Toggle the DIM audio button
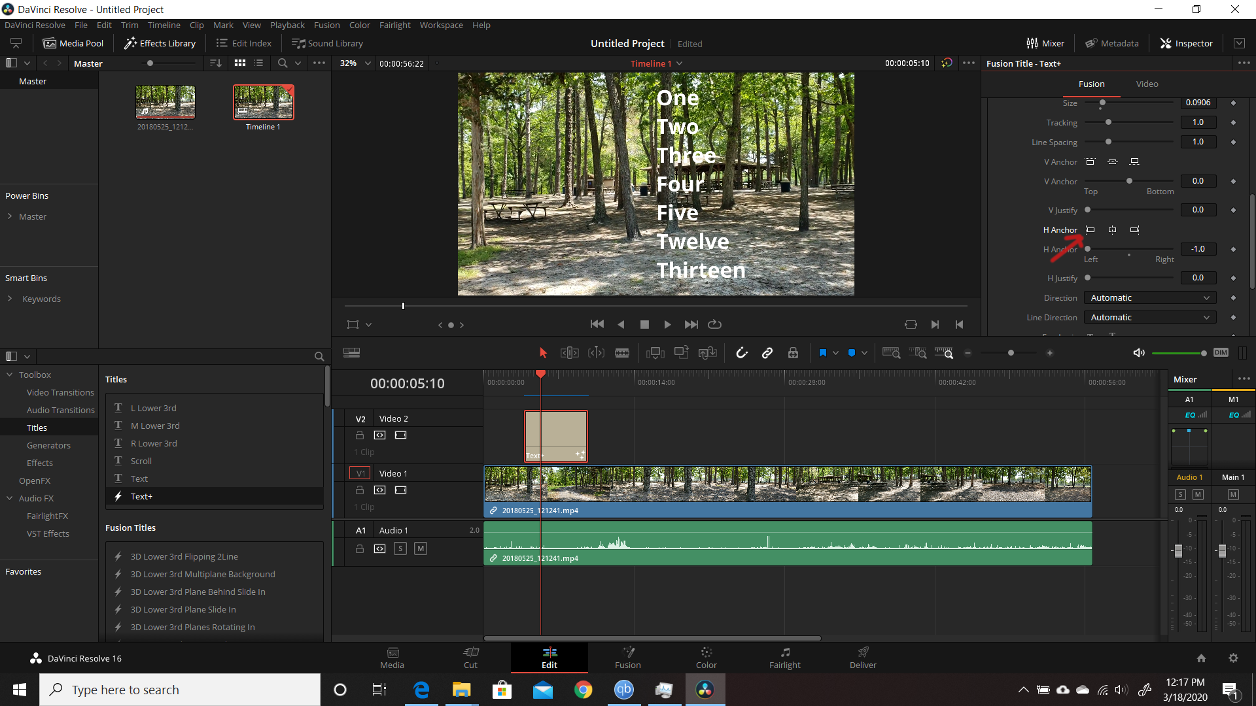 point(1221,353)
